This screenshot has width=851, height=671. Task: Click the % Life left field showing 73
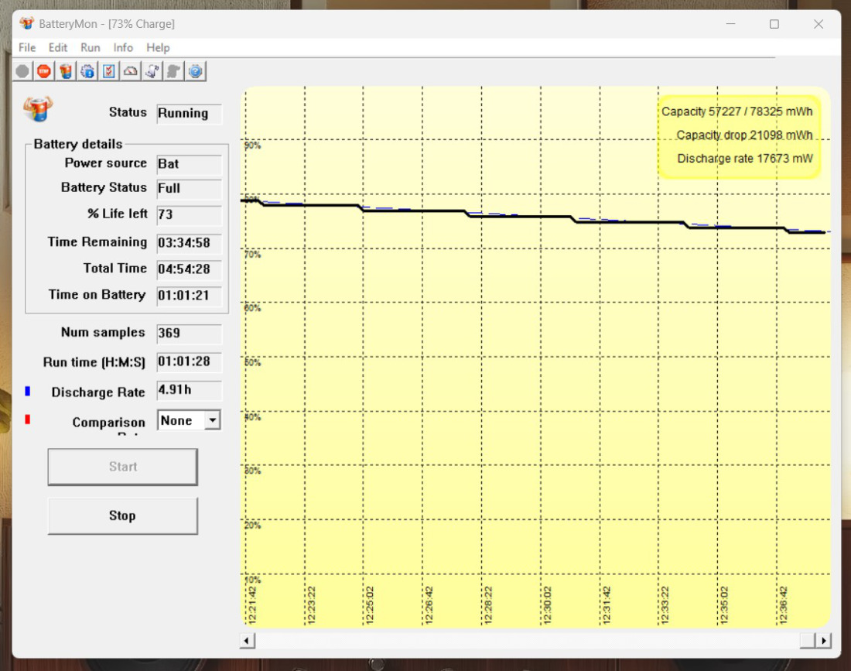pyautogui.click(x=189, y=214)
